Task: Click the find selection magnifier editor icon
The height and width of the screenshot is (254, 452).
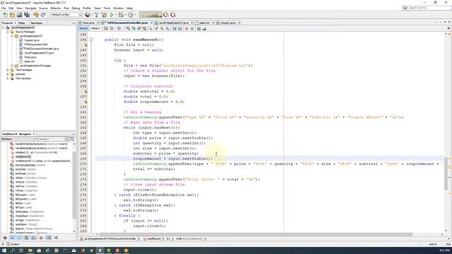Action: 128,28
